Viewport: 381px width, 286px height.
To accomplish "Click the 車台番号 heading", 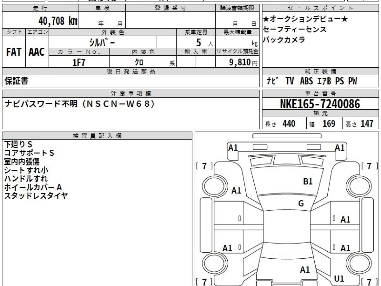I will coord(321,94).
